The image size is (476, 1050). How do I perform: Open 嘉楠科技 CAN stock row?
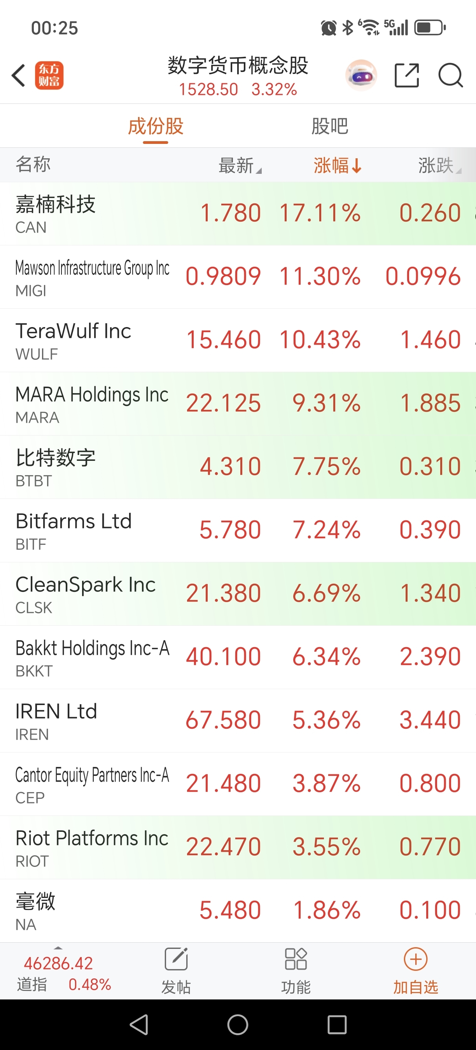238,213
